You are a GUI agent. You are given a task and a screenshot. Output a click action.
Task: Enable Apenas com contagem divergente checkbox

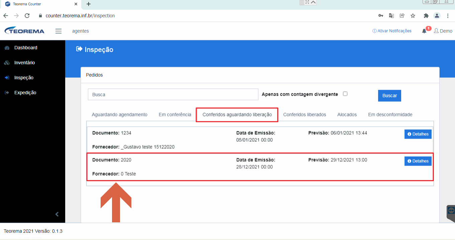[345, 94]
